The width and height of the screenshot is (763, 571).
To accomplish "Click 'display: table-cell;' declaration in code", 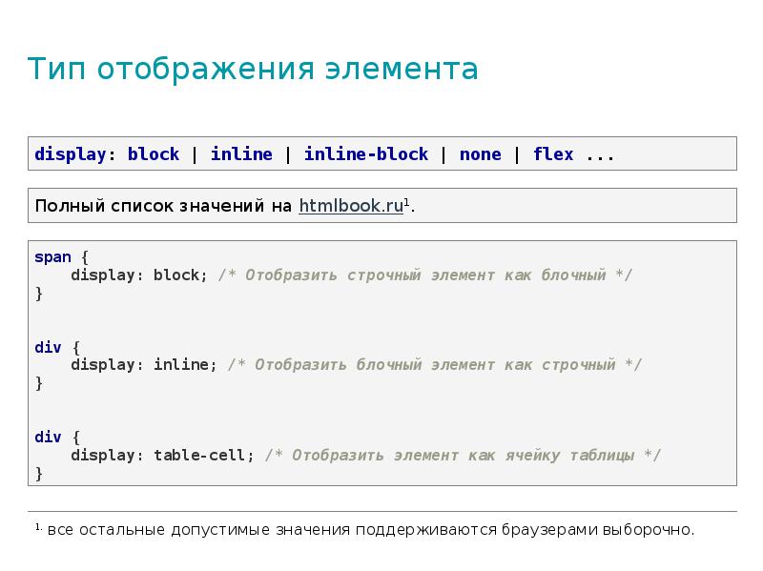I will click(162, 455).
